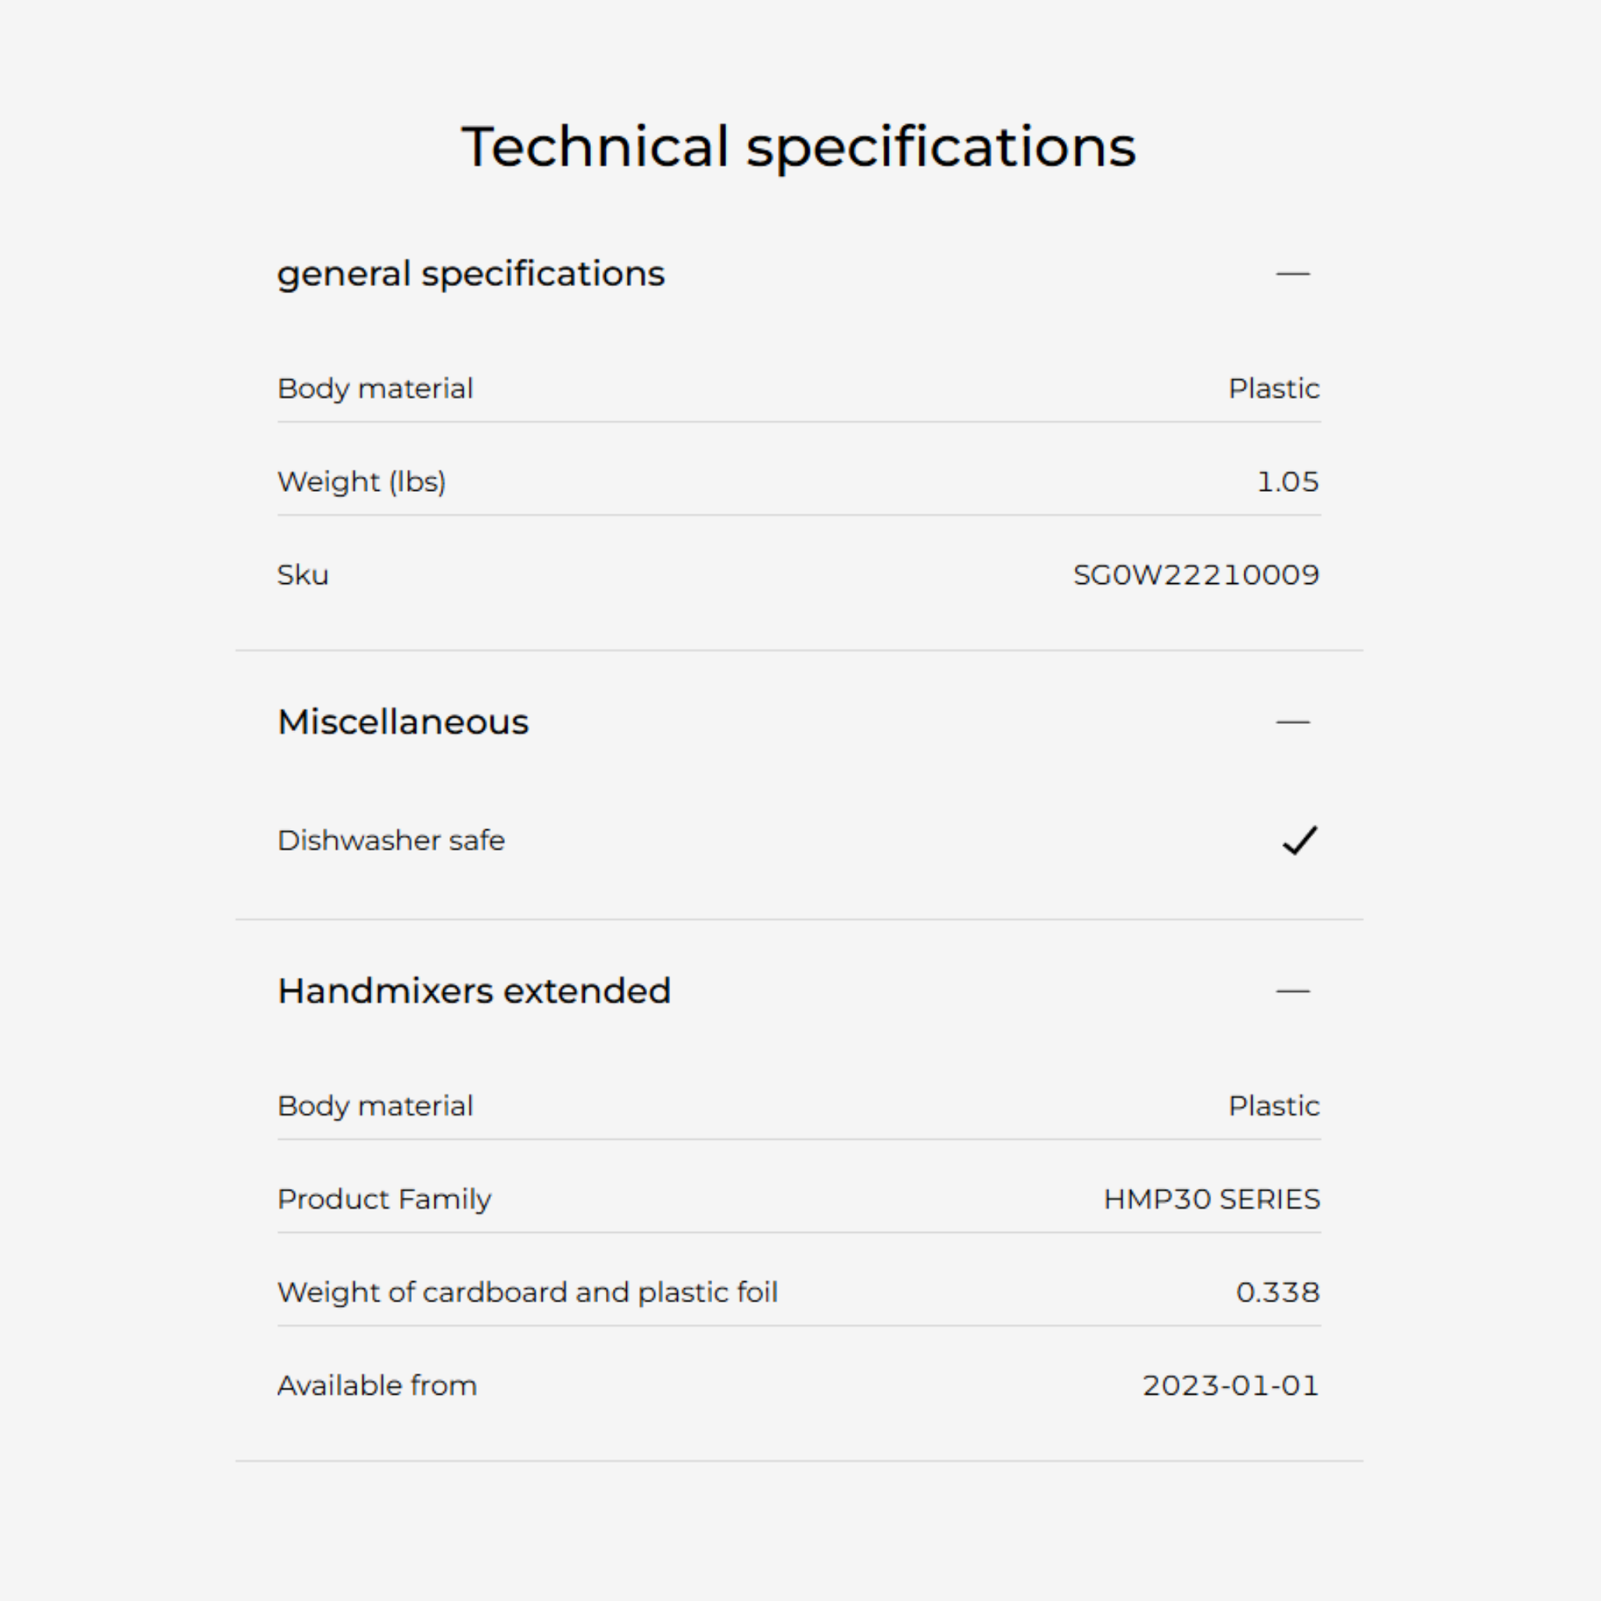This screenshot has width=1601, height=1601.
Task: Click the Dishwasher safe checkmark icon
Action: [x=1298, y=840]
